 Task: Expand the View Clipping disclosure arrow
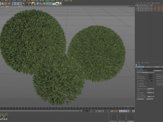136,93
